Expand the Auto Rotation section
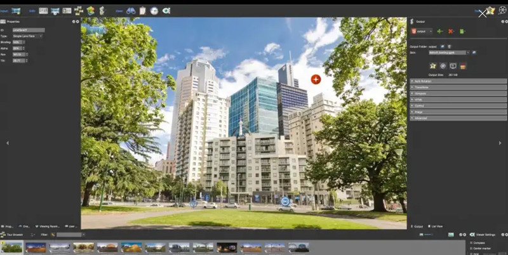The height and width of the screenshot is (255, 508). (x=458, y=81)
